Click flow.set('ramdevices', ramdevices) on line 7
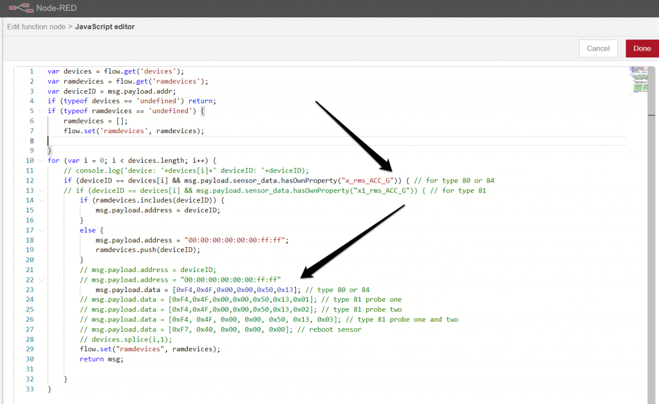The width and height of the screenshot is (659, 404). (134, 131)
